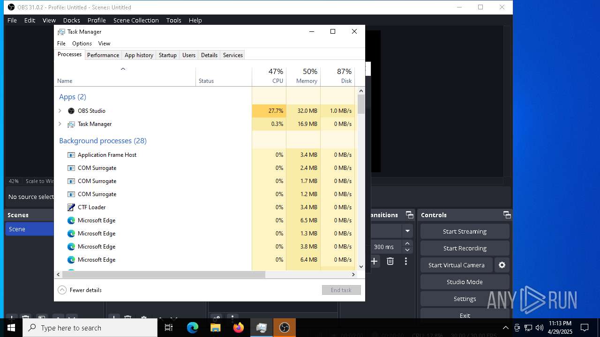Click the horizontal scrollbar left arrow
The width and height of the screenshot is (600, 337).
pos(58,275)
